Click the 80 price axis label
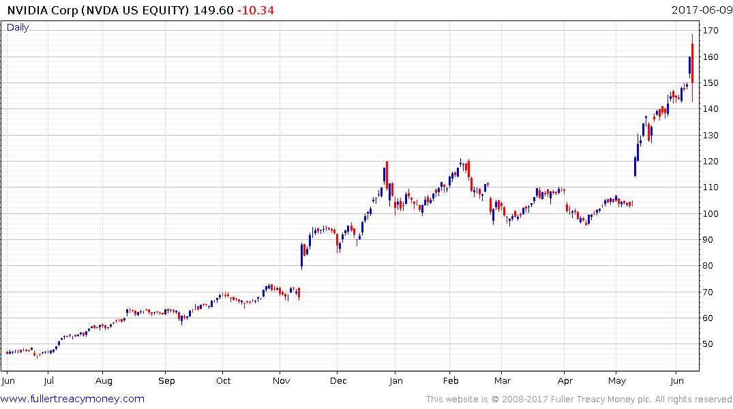This screenshot has height=409, width=733. 708,265
